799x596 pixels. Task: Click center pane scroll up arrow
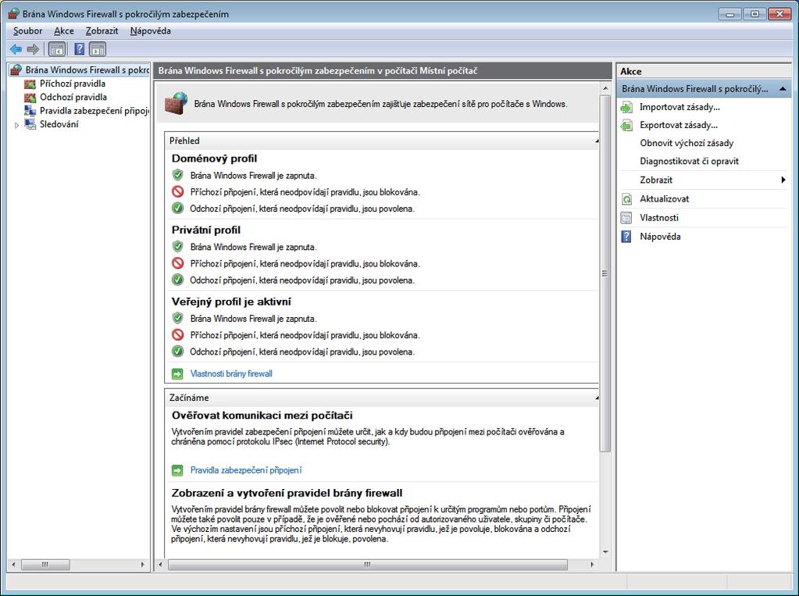pyautogui.click(x=605, y=89)
